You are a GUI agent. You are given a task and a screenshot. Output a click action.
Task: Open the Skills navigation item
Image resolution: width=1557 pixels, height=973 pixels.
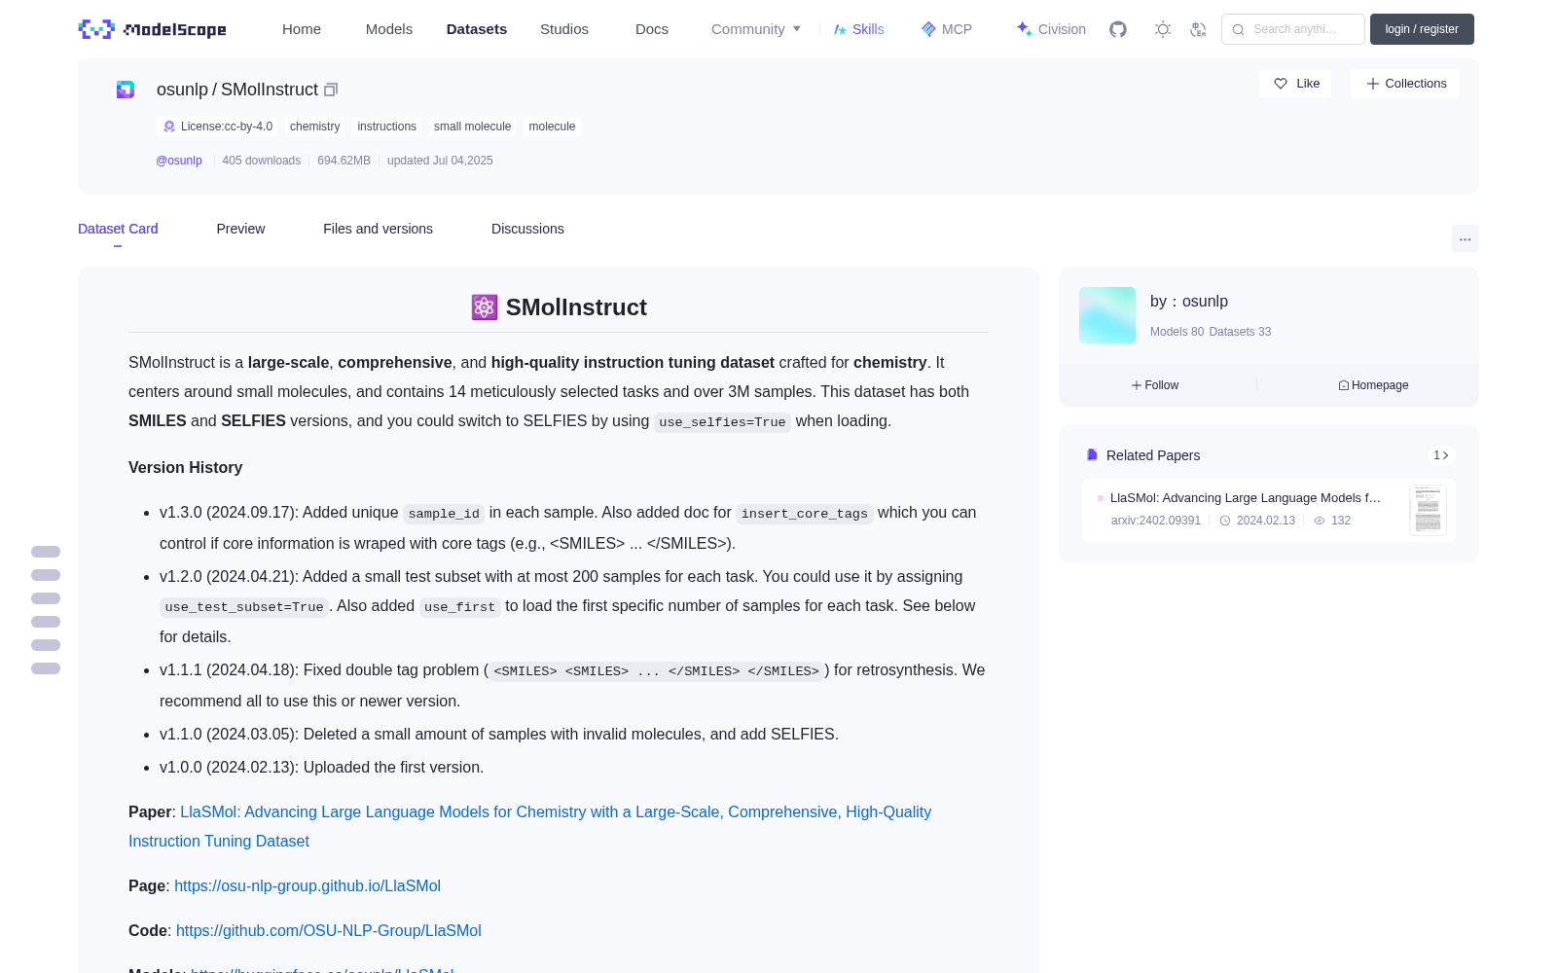pyautogui.click(x=858, y=29)
